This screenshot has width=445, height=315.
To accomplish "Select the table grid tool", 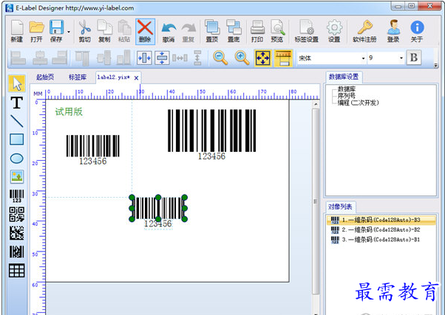I will (17, 271).
